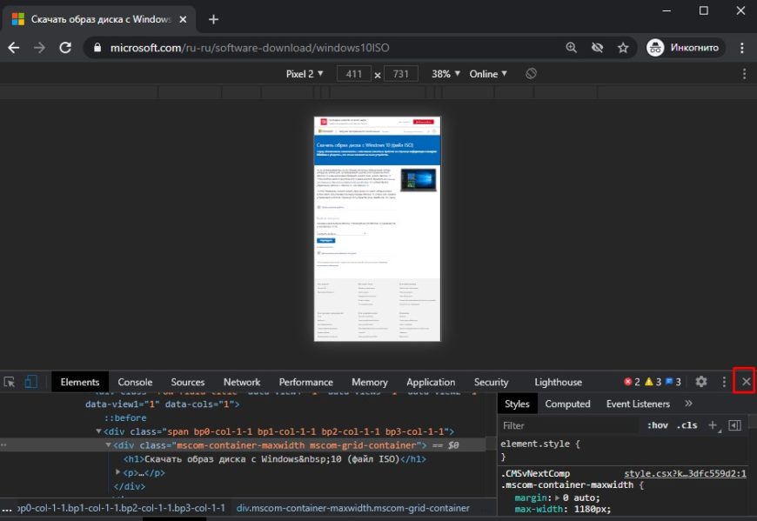Image resolution: width=757 pixels, height=521 pixels.
Task: Open the Network tab
Action: [242, 382]
